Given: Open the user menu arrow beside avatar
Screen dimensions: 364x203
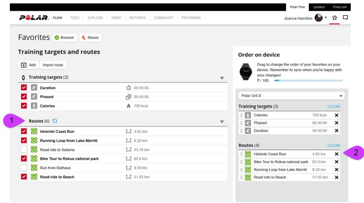Looking at the screenshot, I should click(x=326, y=18).
